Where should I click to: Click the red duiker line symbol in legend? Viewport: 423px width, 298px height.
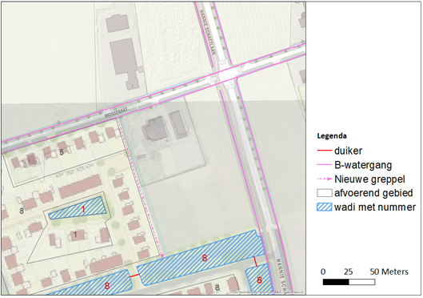pos(325,151)
